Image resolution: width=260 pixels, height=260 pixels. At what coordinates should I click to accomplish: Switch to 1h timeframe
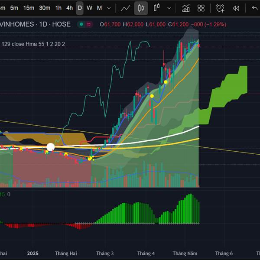[x=58, y=8]
